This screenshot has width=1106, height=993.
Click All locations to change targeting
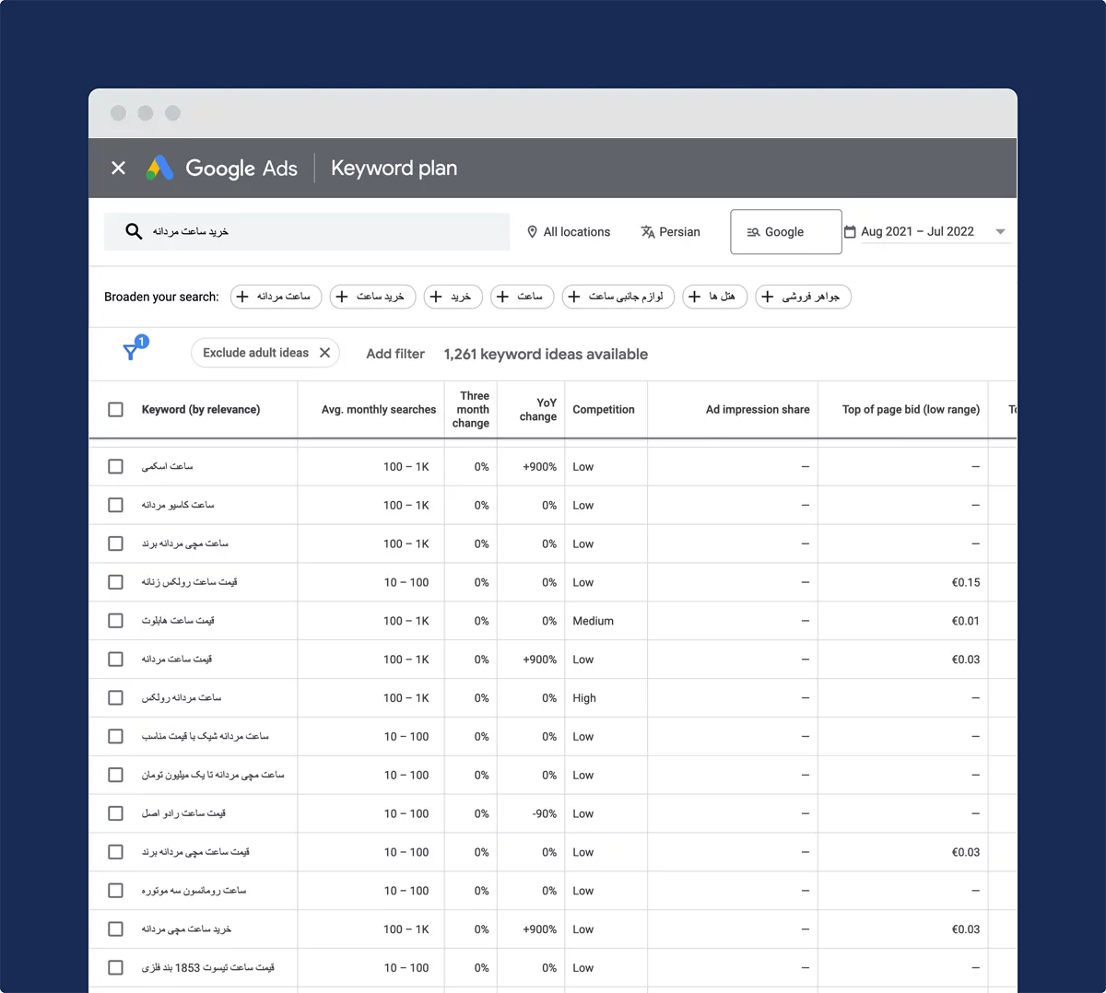(x=576, y=232)
